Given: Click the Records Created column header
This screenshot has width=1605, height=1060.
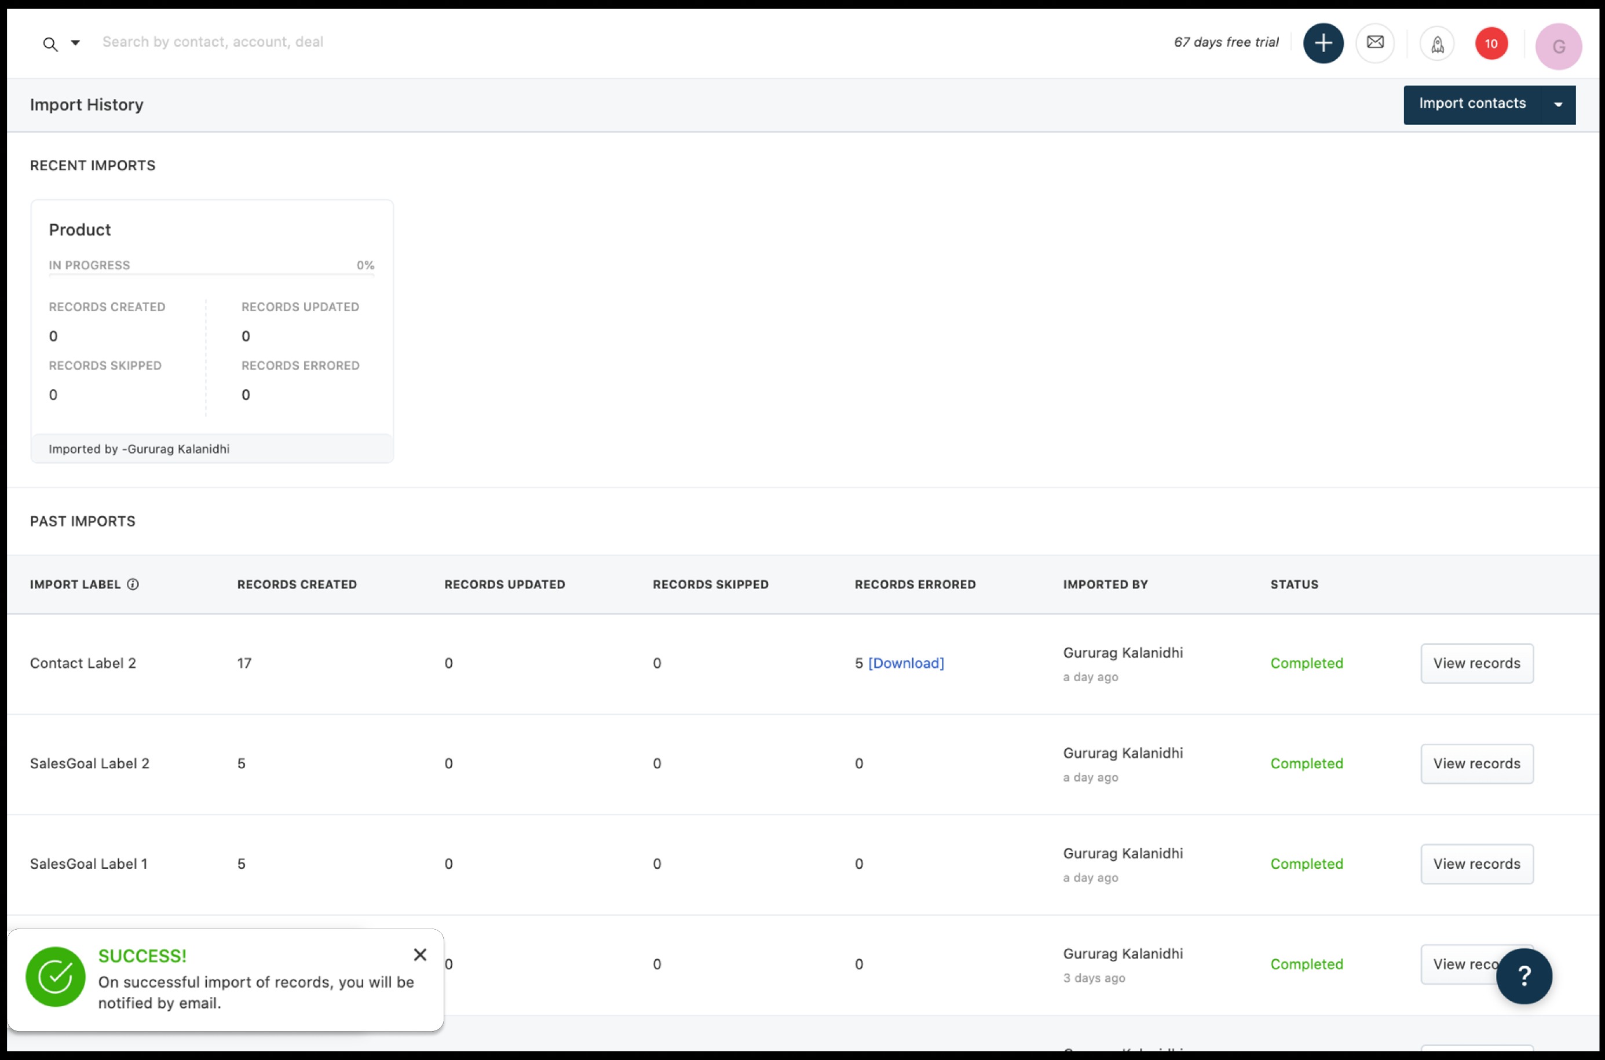Looking at the screenshot, I should [297, 584].
